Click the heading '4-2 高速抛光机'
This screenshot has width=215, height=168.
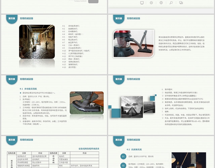tap(134, 150)
